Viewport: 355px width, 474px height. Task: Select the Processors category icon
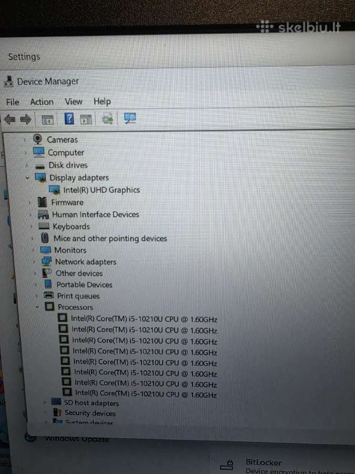point(49,307)
